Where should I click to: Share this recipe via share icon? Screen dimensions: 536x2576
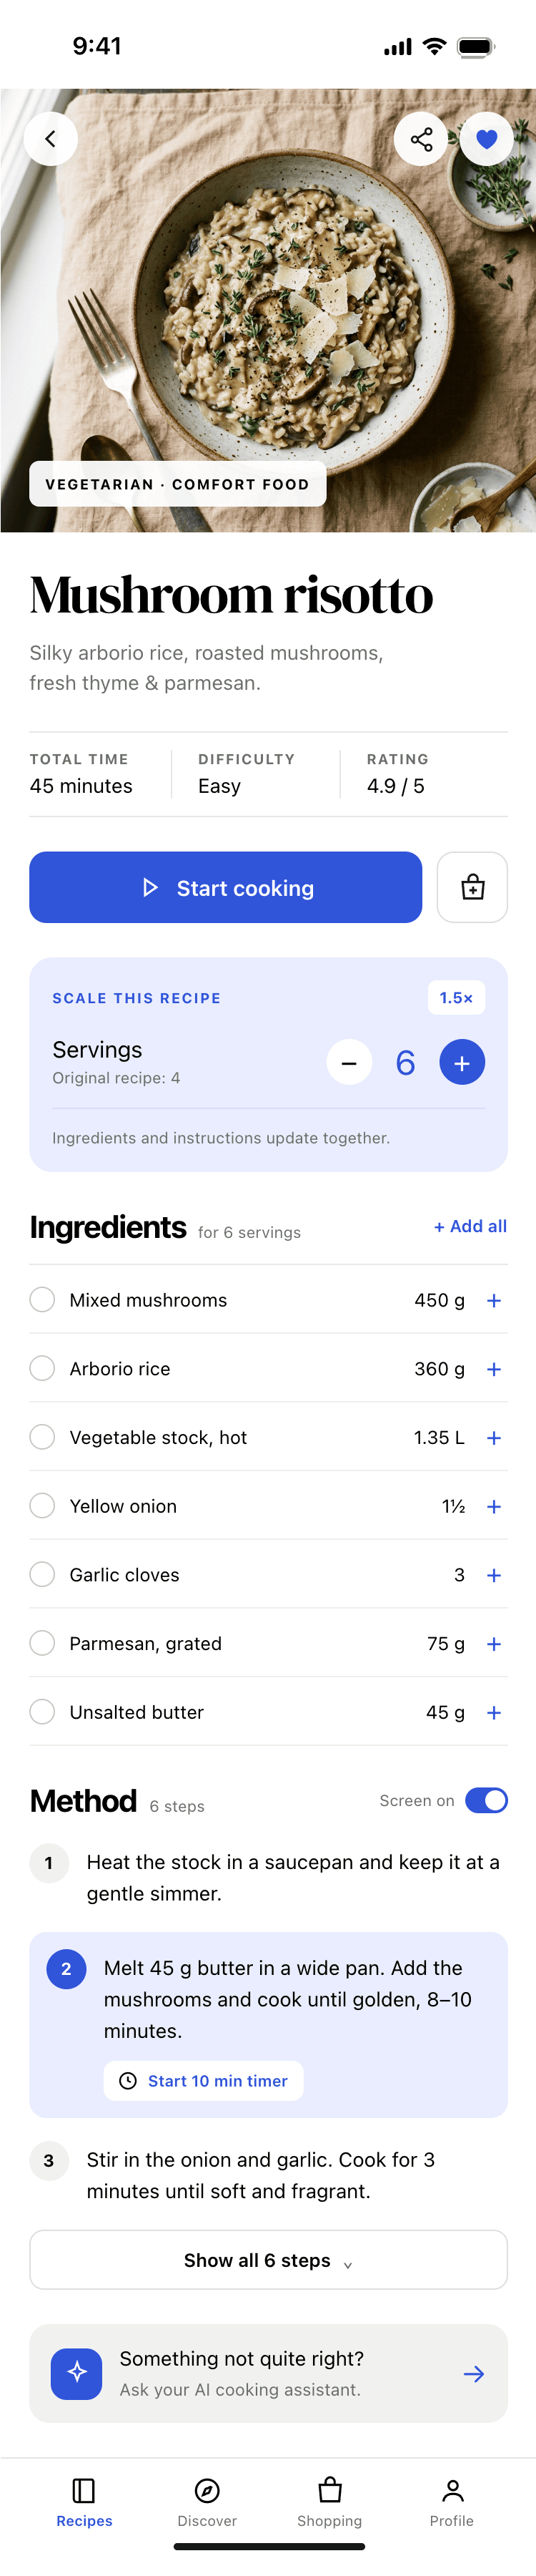(x=421, y=139)
